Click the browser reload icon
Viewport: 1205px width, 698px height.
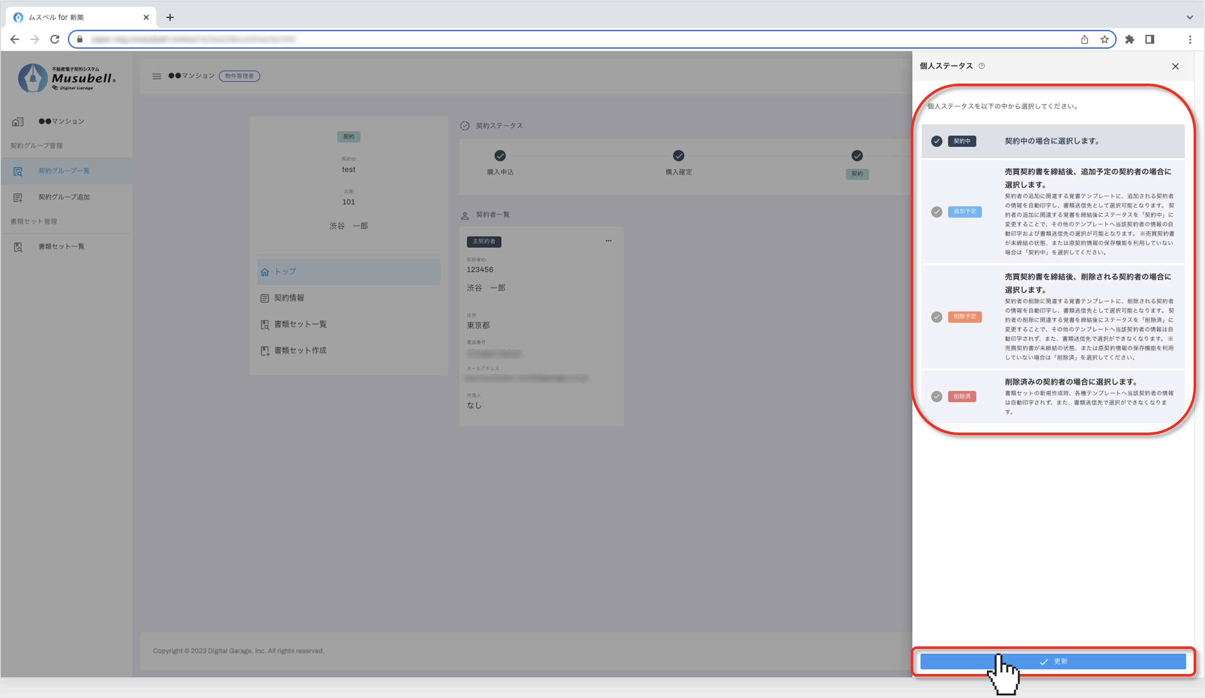[54, 39]
